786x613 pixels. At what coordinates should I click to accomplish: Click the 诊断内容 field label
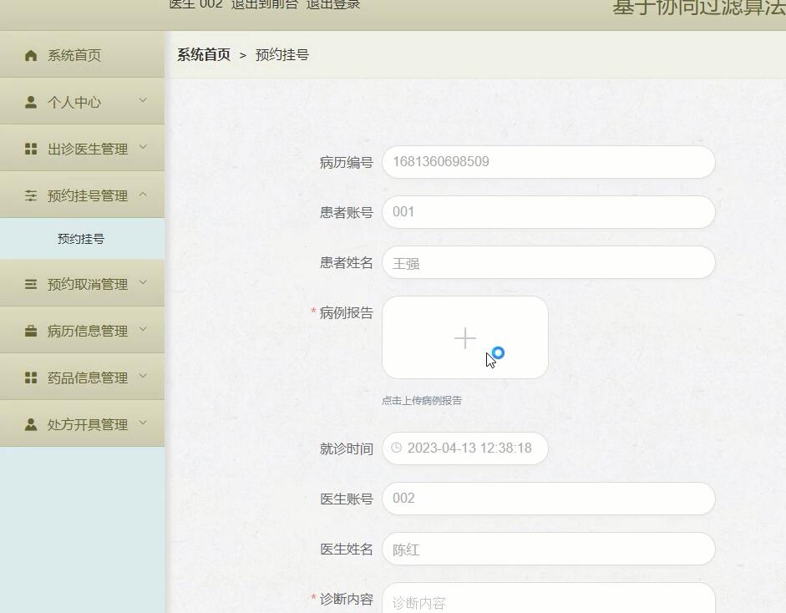pos(347,599)
